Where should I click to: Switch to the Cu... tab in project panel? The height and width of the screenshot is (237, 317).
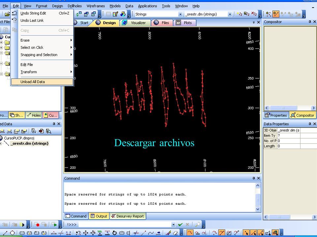click(51, 115)
